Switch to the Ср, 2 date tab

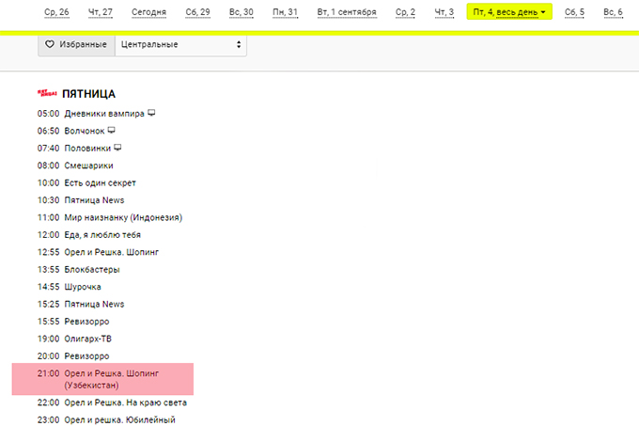point(406,12)
